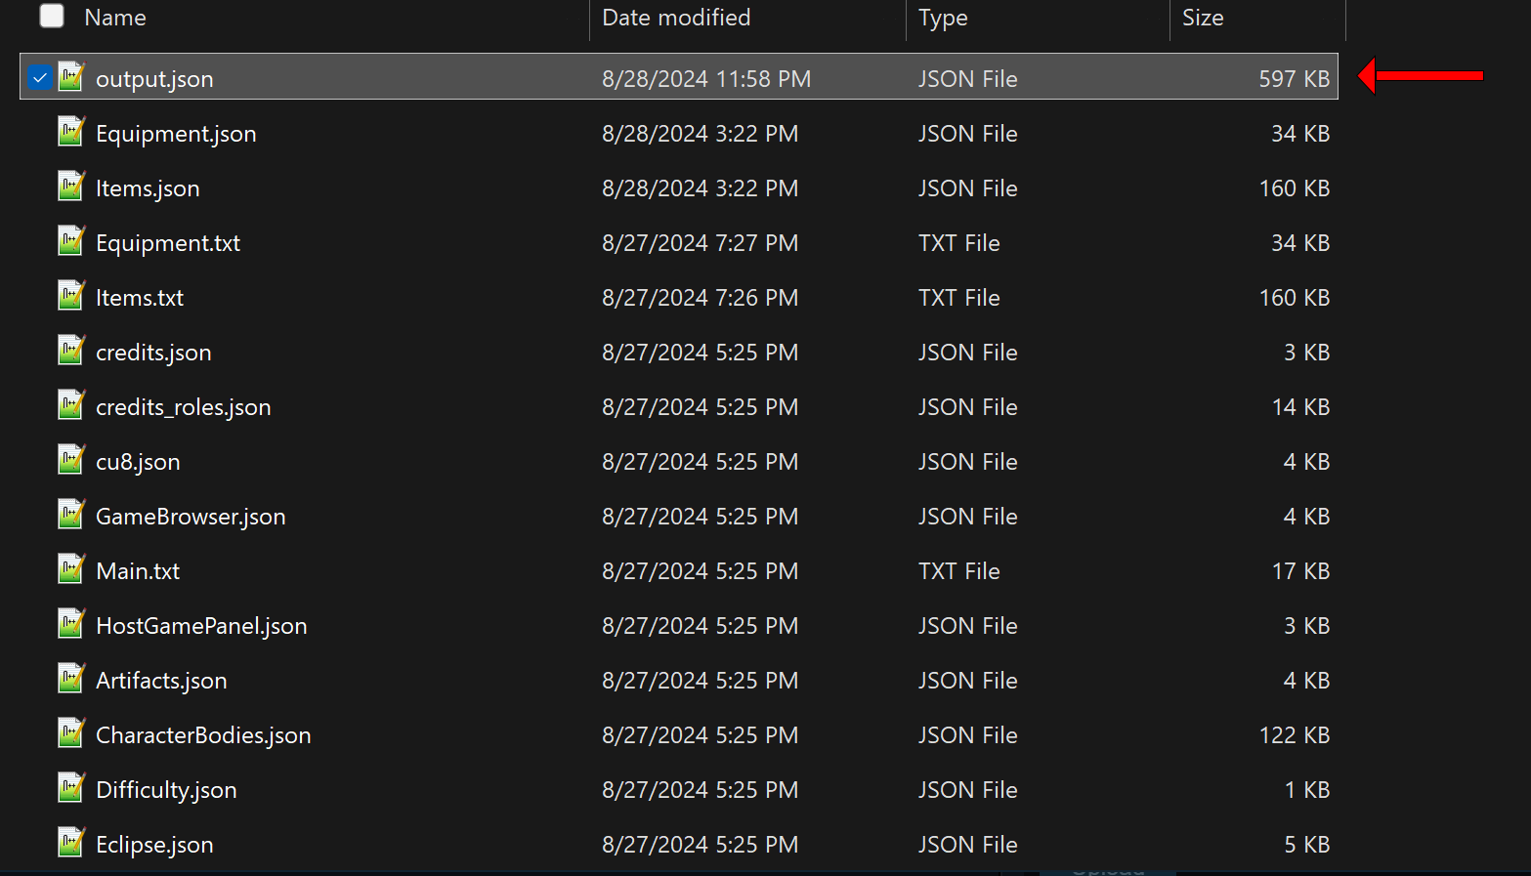Click the Main.txt file icon

point(71,569)
